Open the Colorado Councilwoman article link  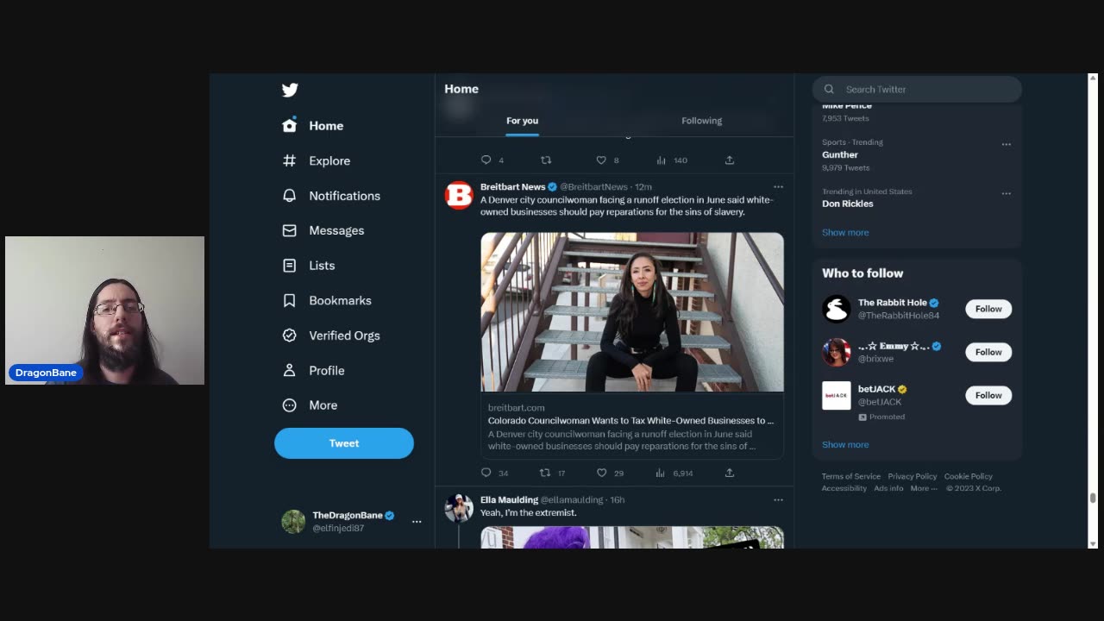630,421
